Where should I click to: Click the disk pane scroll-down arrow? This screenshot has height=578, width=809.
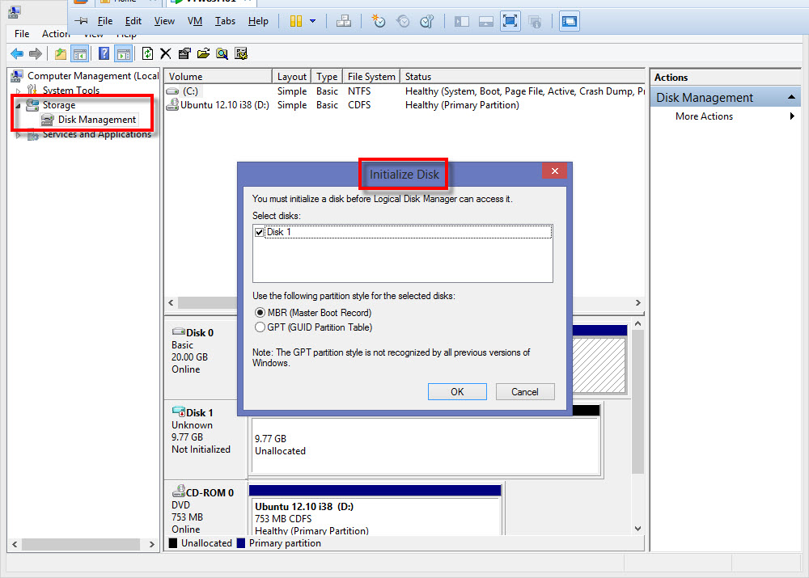(637, 529)
